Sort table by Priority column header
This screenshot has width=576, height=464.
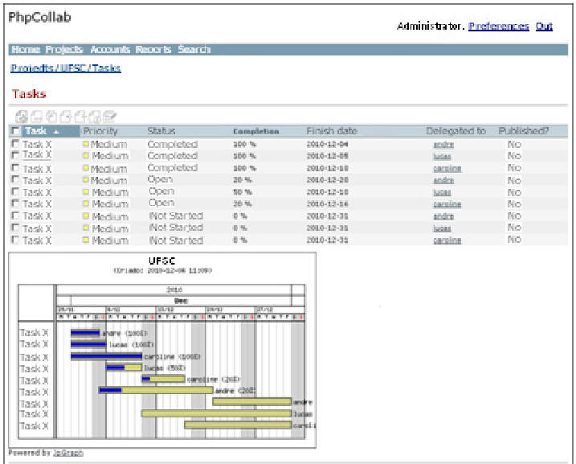click(x=100, y=131)
